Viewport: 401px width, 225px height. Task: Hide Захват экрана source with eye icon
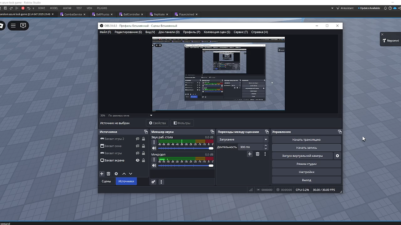(x=137, y=160)
